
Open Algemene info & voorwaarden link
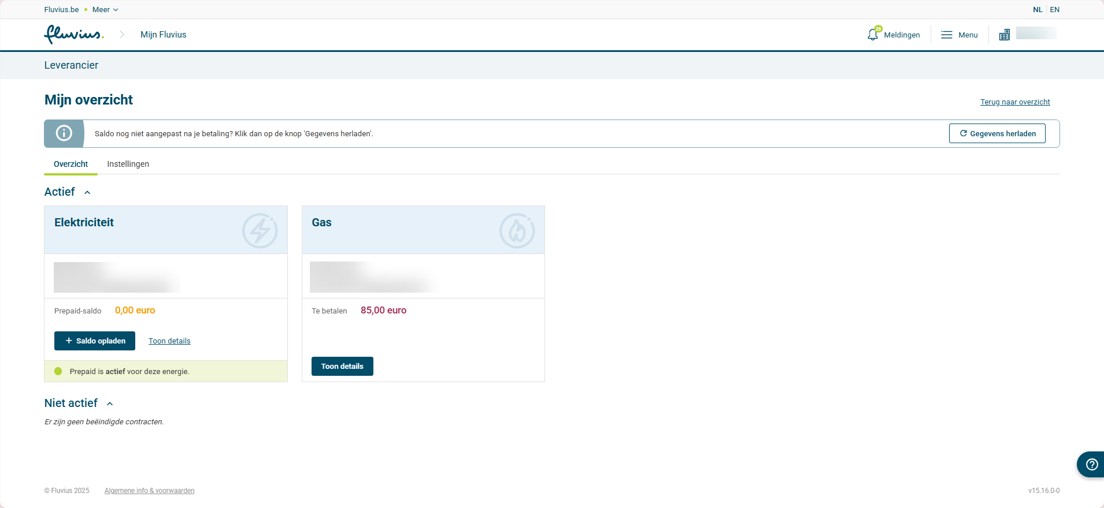coord(149,491)
